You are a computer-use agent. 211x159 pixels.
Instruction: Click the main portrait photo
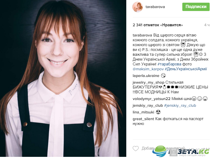[x=63, y=78]
